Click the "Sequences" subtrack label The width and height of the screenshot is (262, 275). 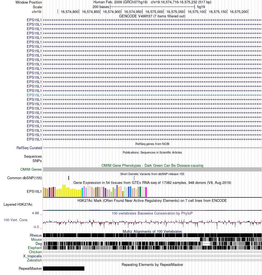(33, 156)
